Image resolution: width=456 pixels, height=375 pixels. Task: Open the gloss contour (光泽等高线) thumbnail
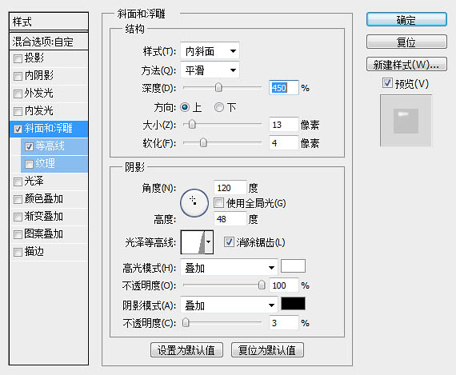pos(193,242)
